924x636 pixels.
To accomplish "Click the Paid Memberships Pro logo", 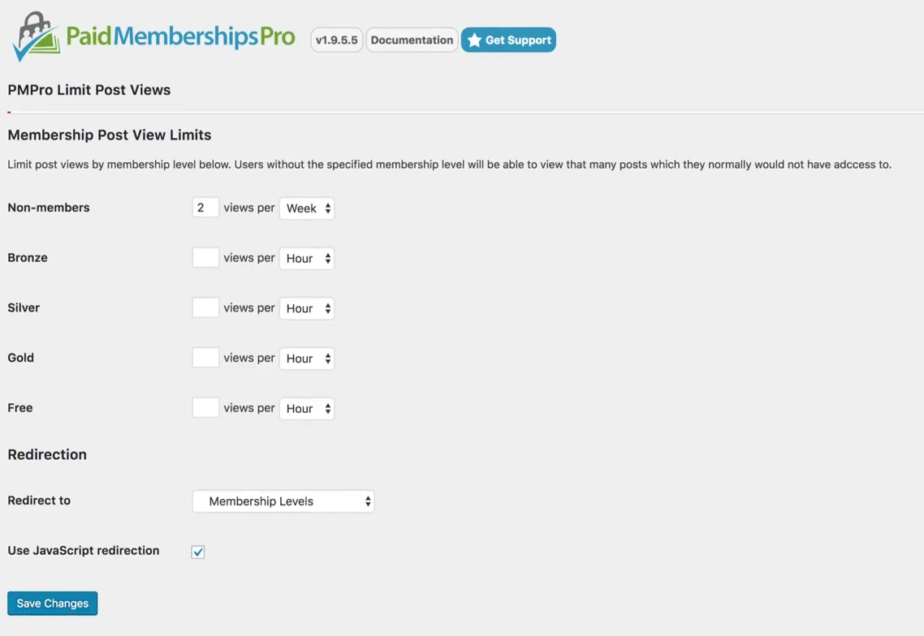I will tap(154, 37).
